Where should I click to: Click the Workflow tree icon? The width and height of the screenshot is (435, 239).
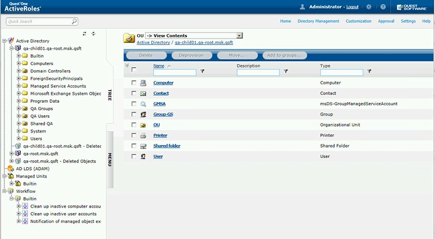(x=11, y=191)
